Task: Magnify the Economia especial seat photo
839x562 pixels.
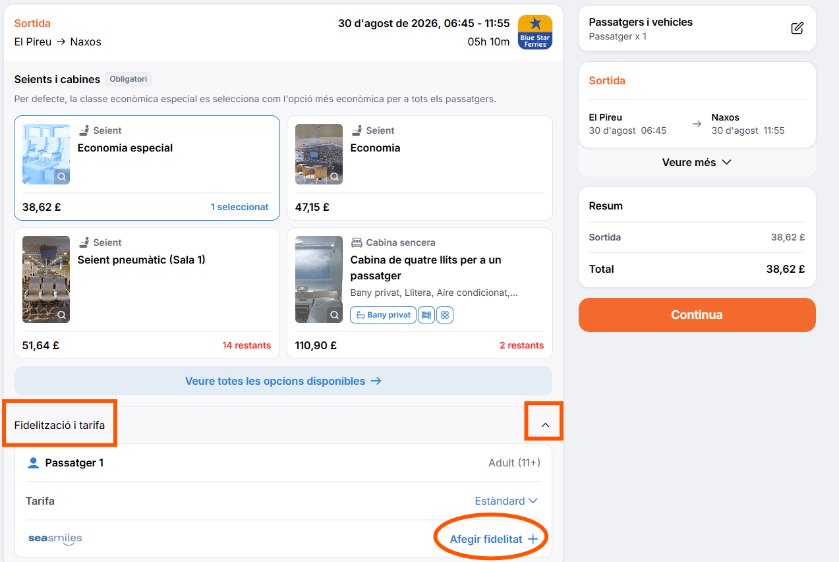Action: pyautogui.click(x=61, y=177)
